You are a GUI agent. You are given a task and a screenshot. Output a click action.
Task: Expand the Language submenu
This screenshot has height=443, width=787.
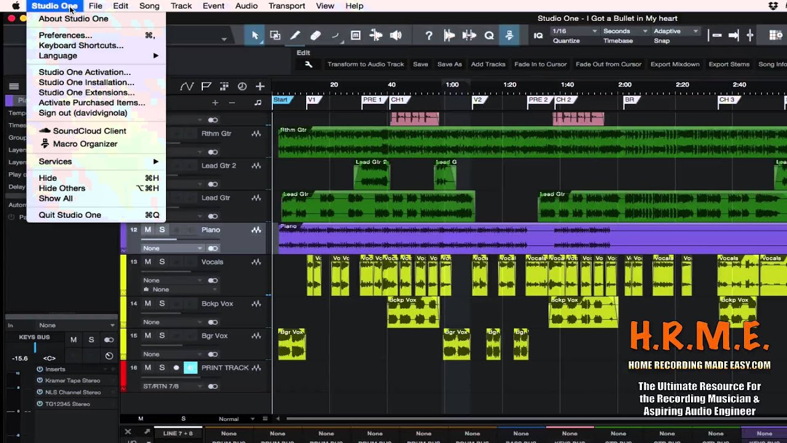(x=96, y=55)
